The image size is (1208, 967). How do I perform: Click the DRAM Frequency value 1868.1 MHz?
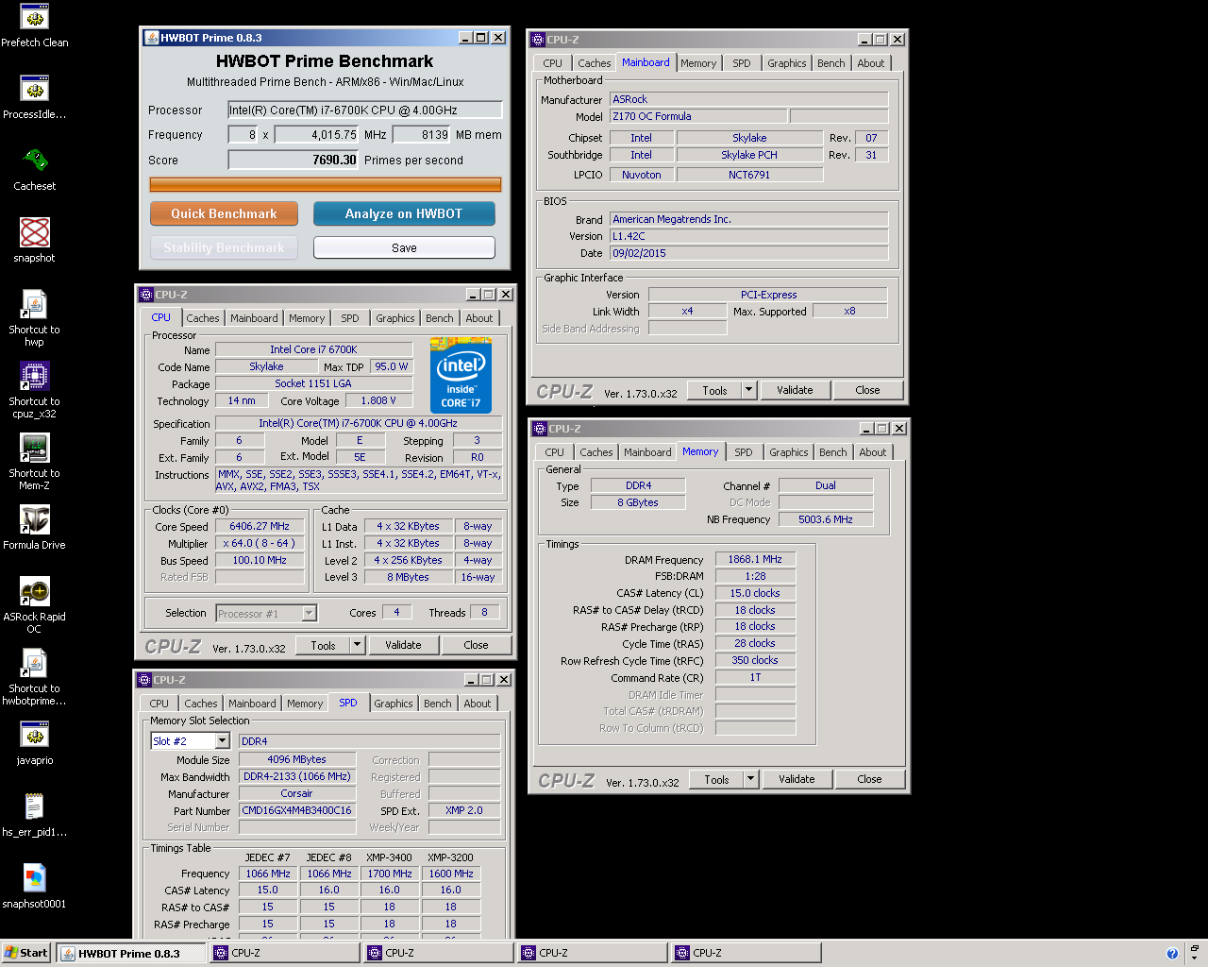[x=755, y=560]
